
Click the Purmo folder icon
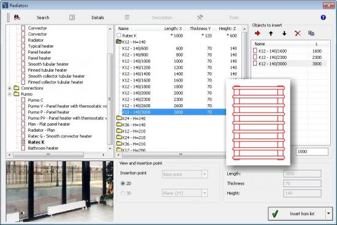click(x=17, y=94)
